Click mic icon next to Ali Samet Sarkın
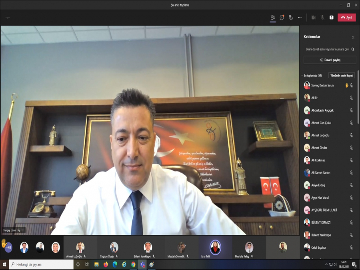The image size is (360, 270). (351, 173)
